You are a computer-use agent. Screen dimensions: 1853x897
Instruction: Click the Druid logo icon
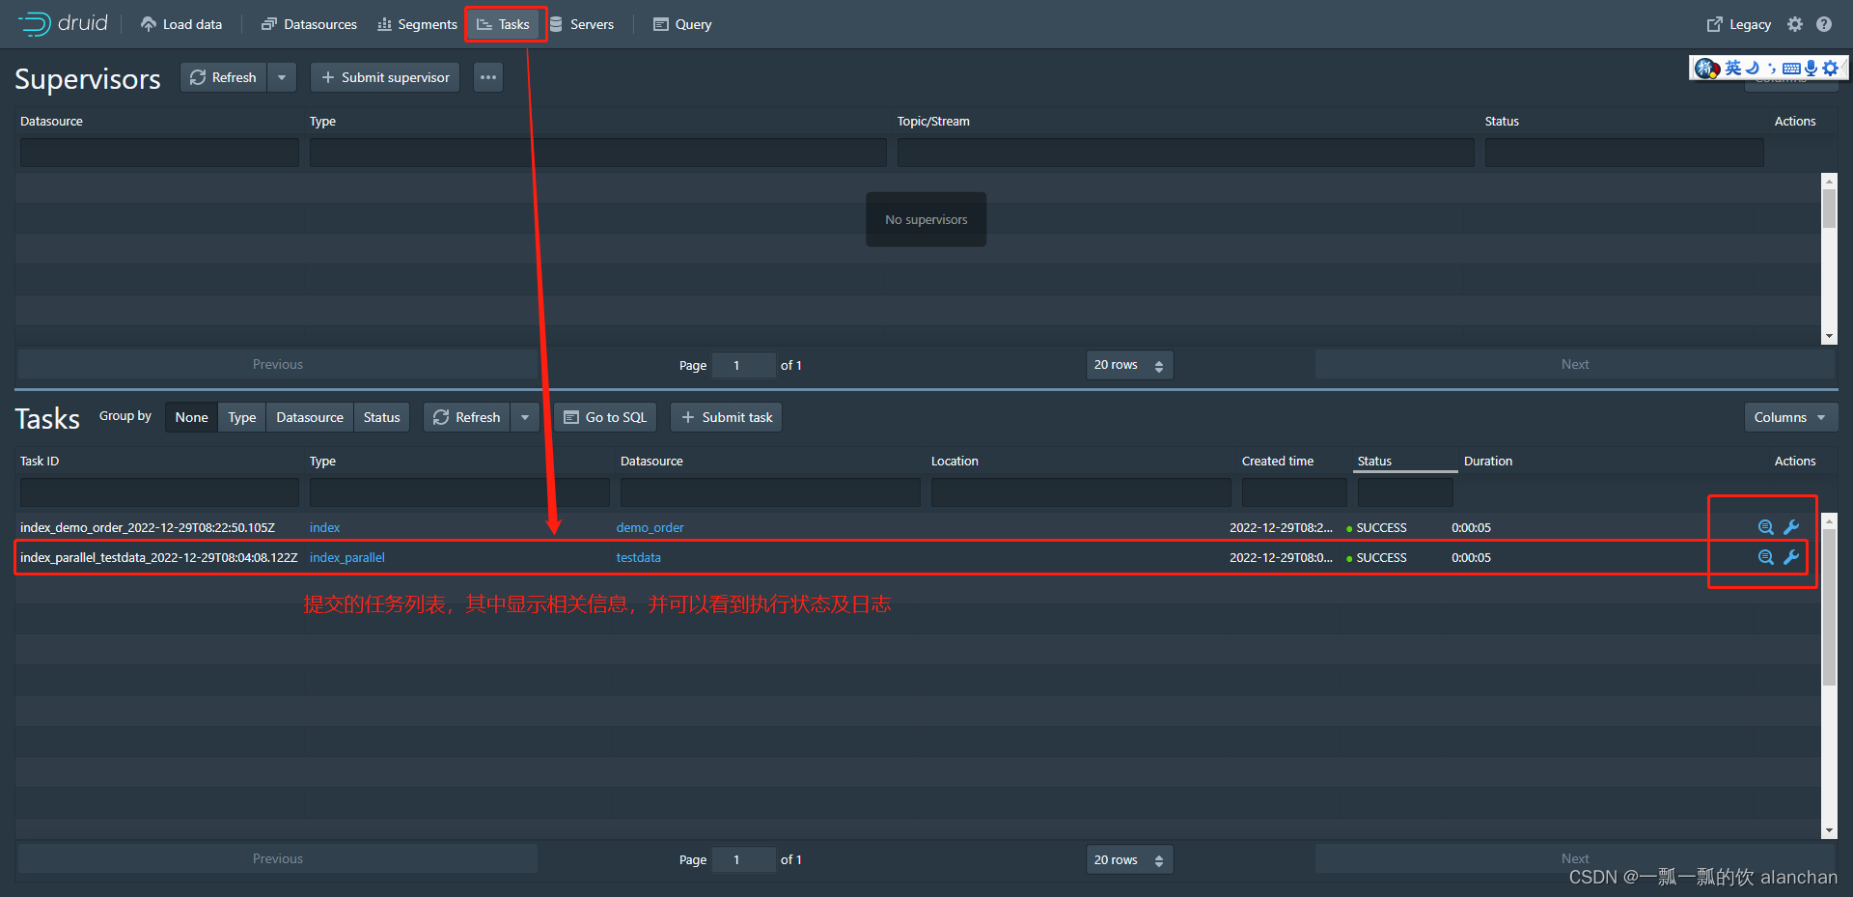pos(35,24)
